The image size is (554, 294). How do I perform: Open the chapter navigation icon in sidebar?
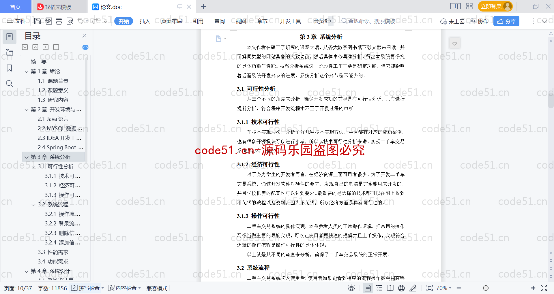pyautogui.click(x=10, y=52)
